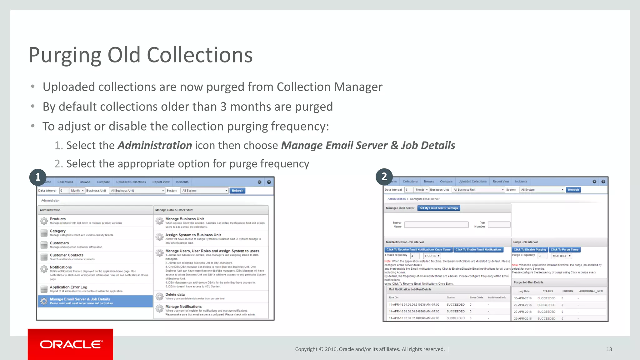Viewport: 640px width, 360px height.
Task: Open Uploaded Collections tab in screenshot 1
Action: (x=131, y=182)
